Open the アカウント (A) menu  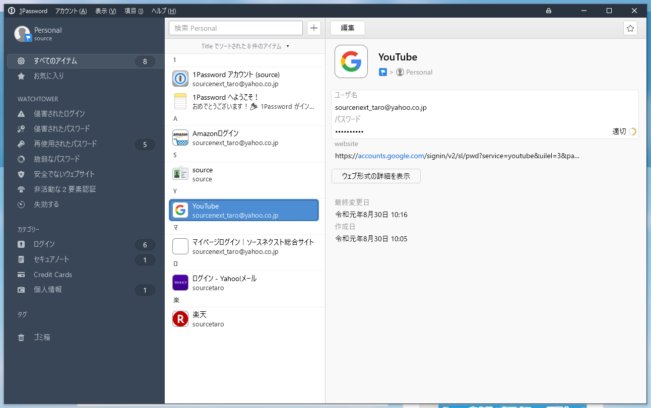71,11
